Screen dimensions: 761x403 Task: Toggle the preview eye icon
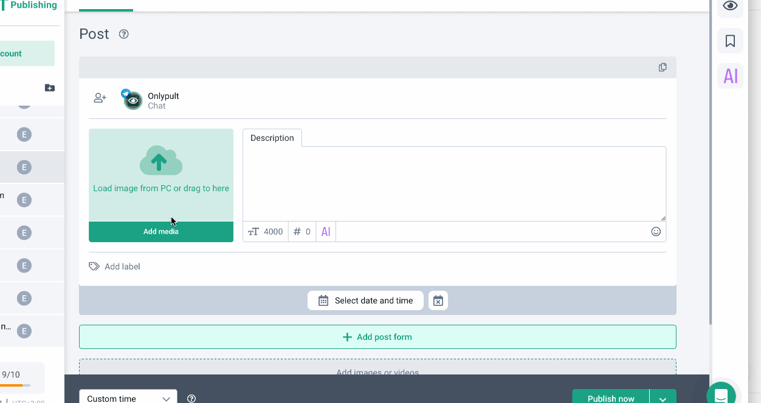coord(730,6)
